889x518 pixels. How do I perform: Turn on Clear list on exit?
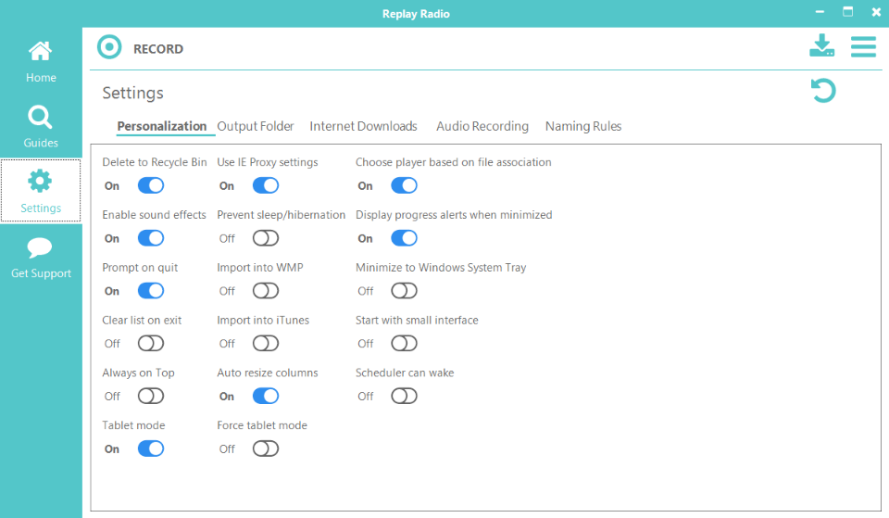(151, 343)
